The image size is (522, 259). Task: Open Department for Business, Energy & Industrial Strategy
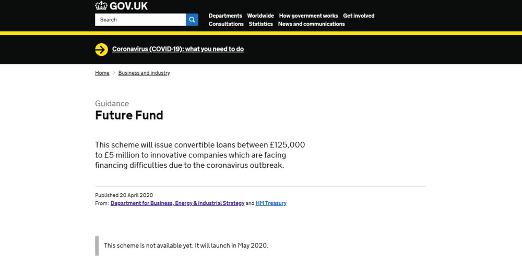(177, 203)
